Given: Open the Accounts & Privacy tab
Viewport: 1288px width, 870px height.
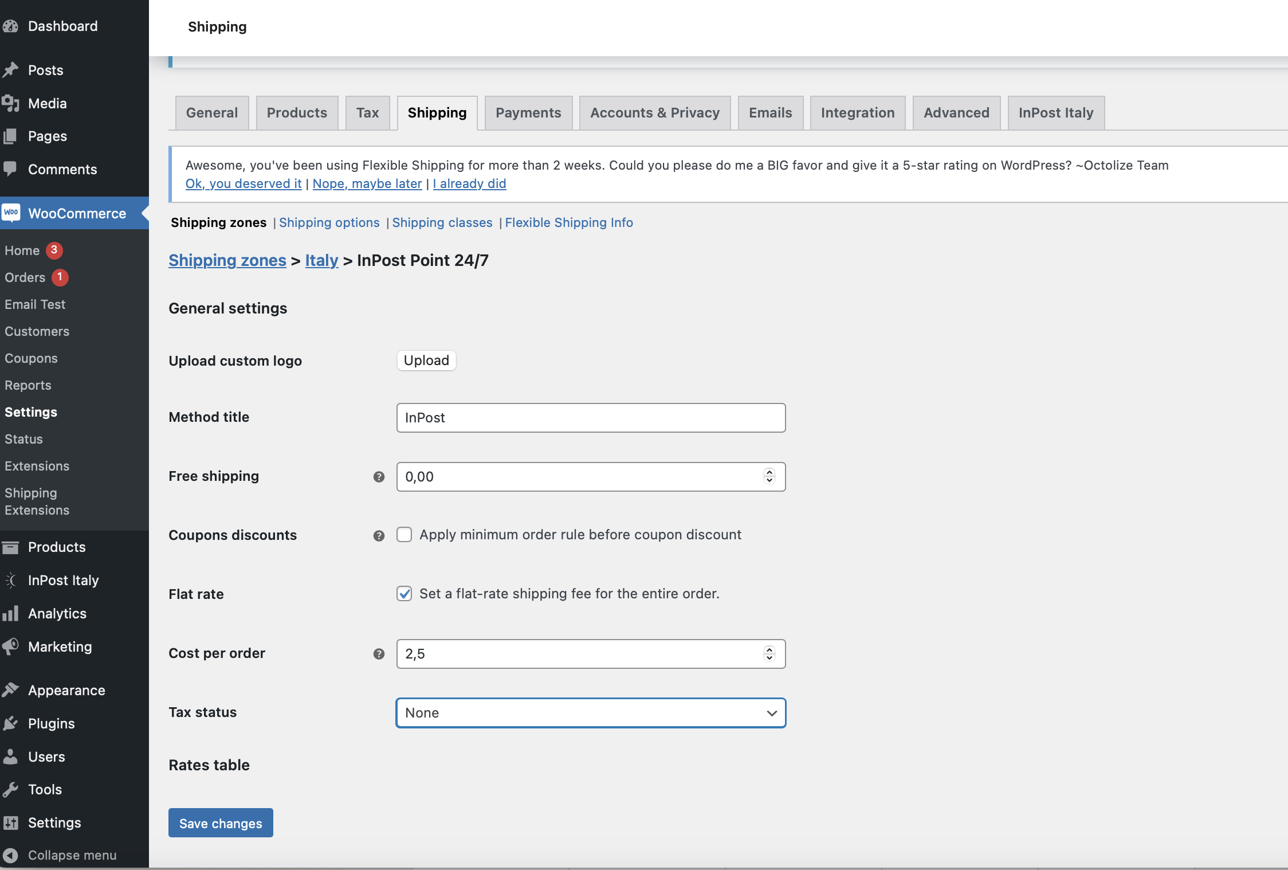Looking at the screenshot, I should [x=655, y=113].
